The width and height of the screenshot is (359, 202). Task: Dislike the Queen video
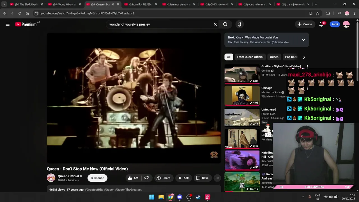point(146,178)
